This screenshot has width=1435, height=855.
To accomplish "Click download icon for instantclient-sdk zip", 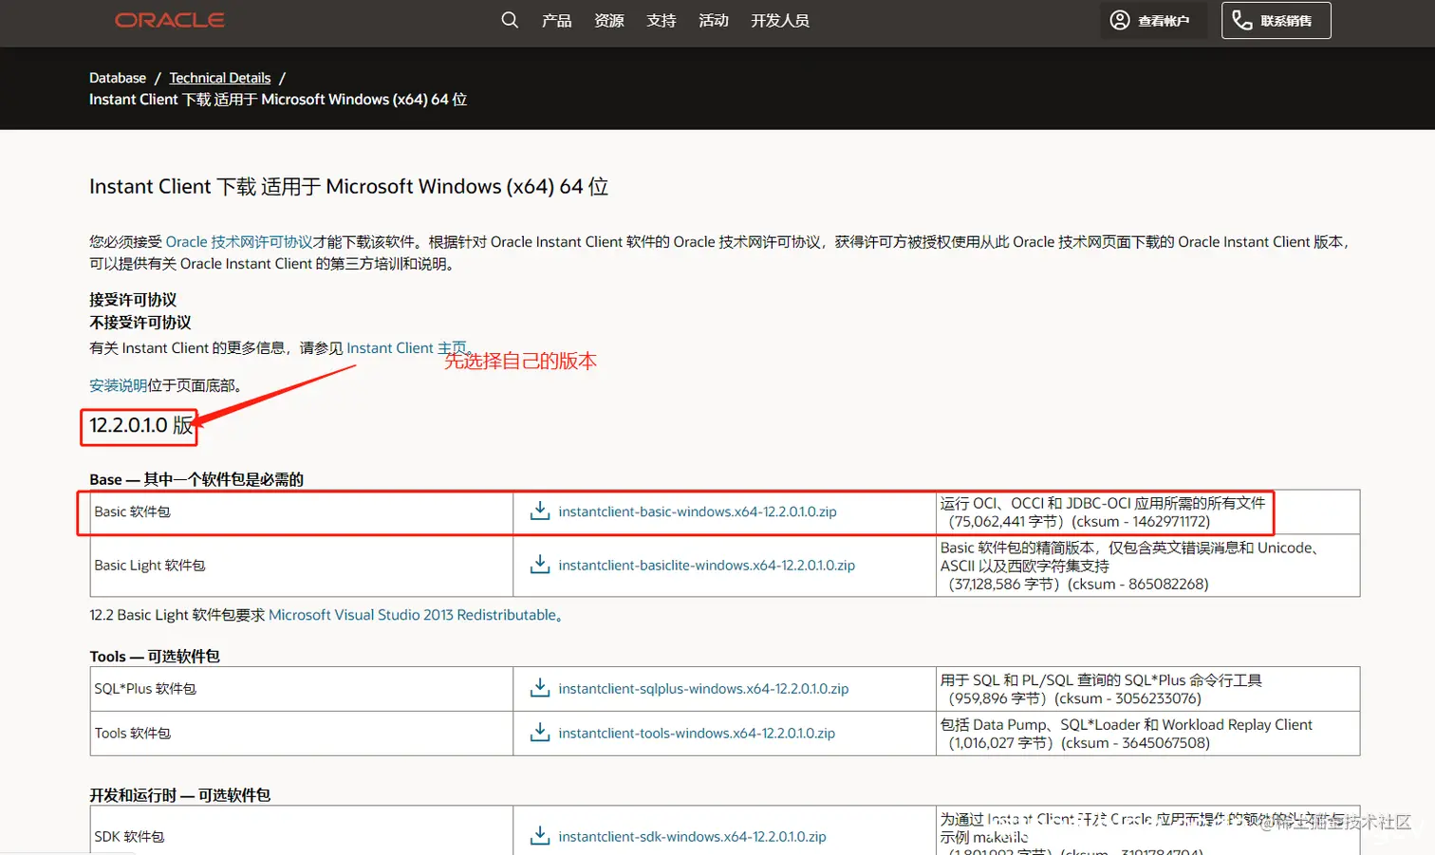I will tap(540, 836).
